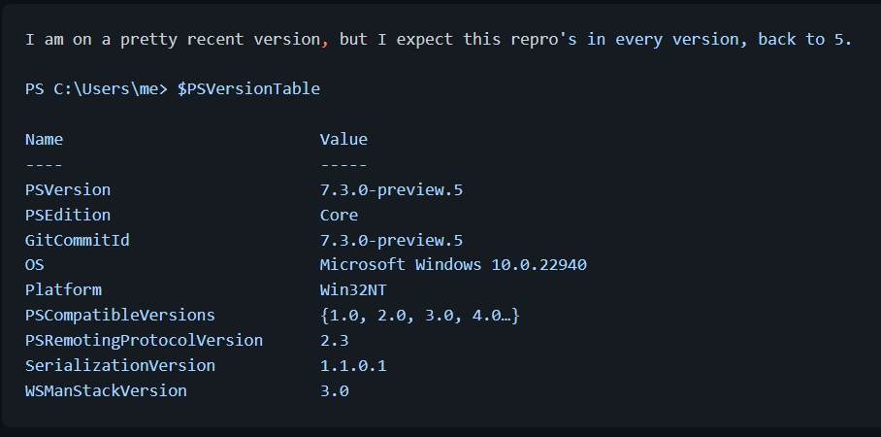881x437 pixels.
Task: Click the {1.0, 2.0, 3.0, 4.0…} value
Action: 420,315
